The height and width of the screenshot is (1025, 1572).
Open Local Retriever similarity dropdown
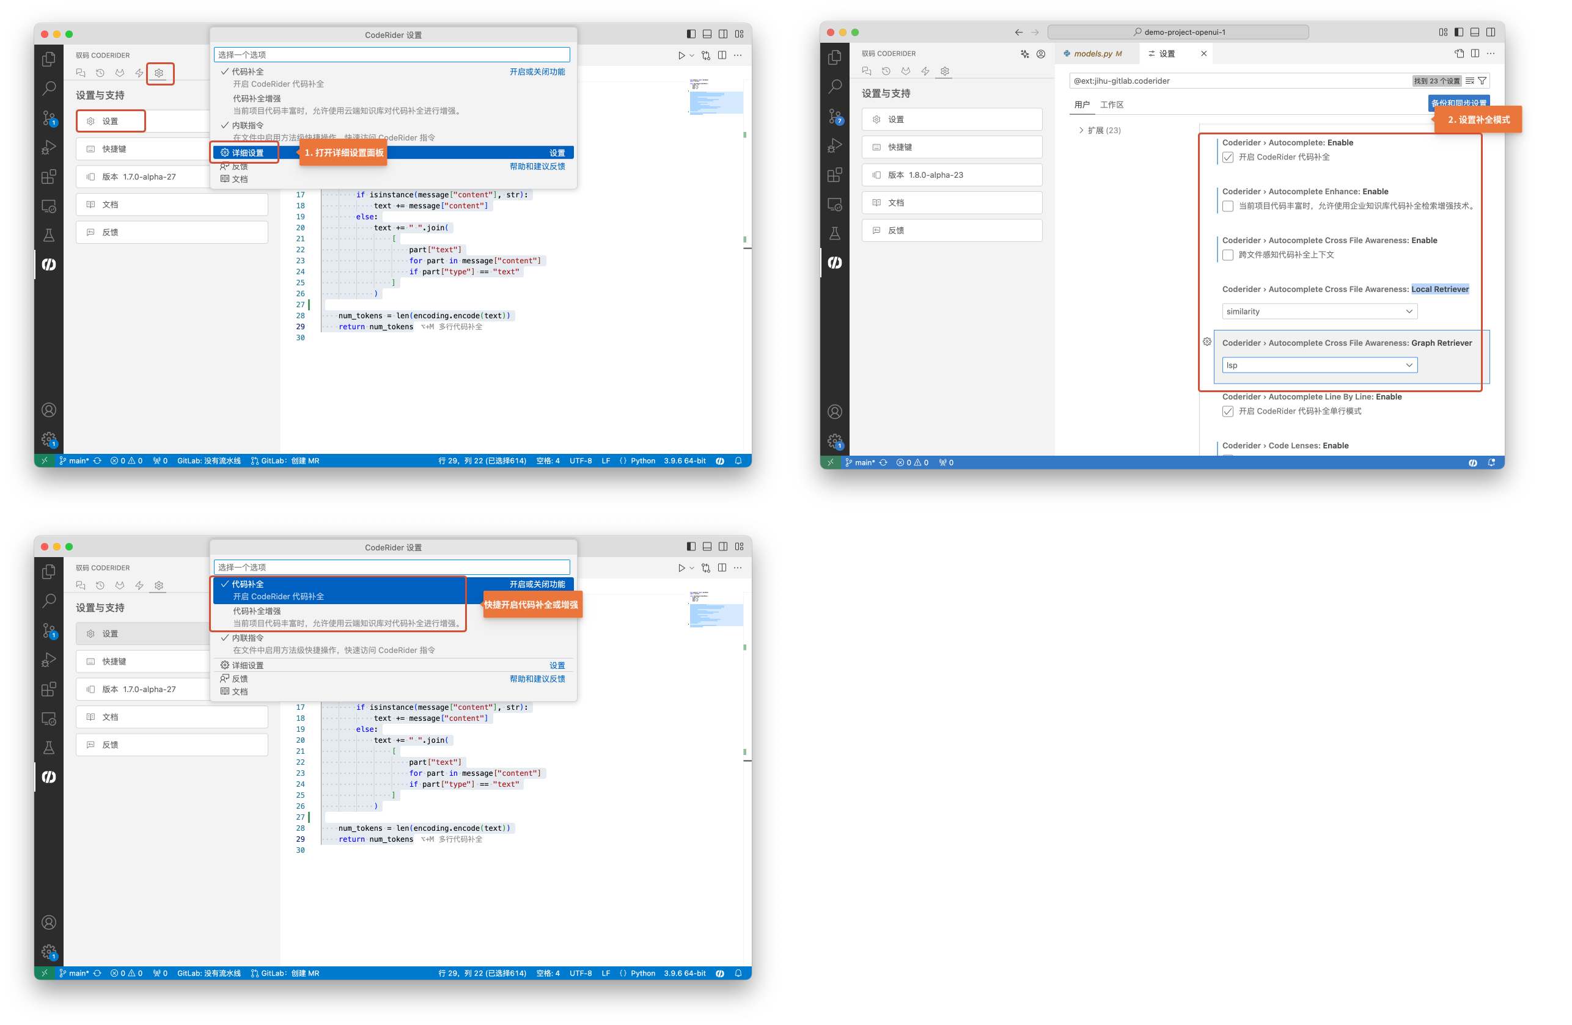[1319, 312]
